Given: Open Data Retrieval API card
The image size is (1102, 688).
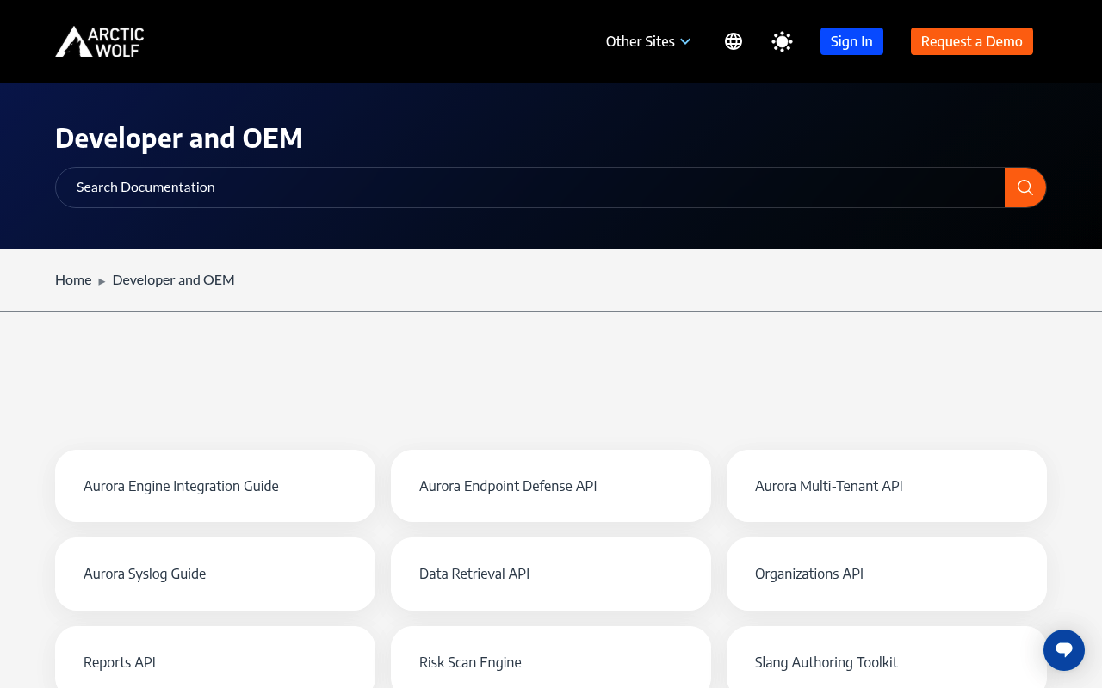Looking at the screenshot, I should pyautogui.click(x=551, y=574).
